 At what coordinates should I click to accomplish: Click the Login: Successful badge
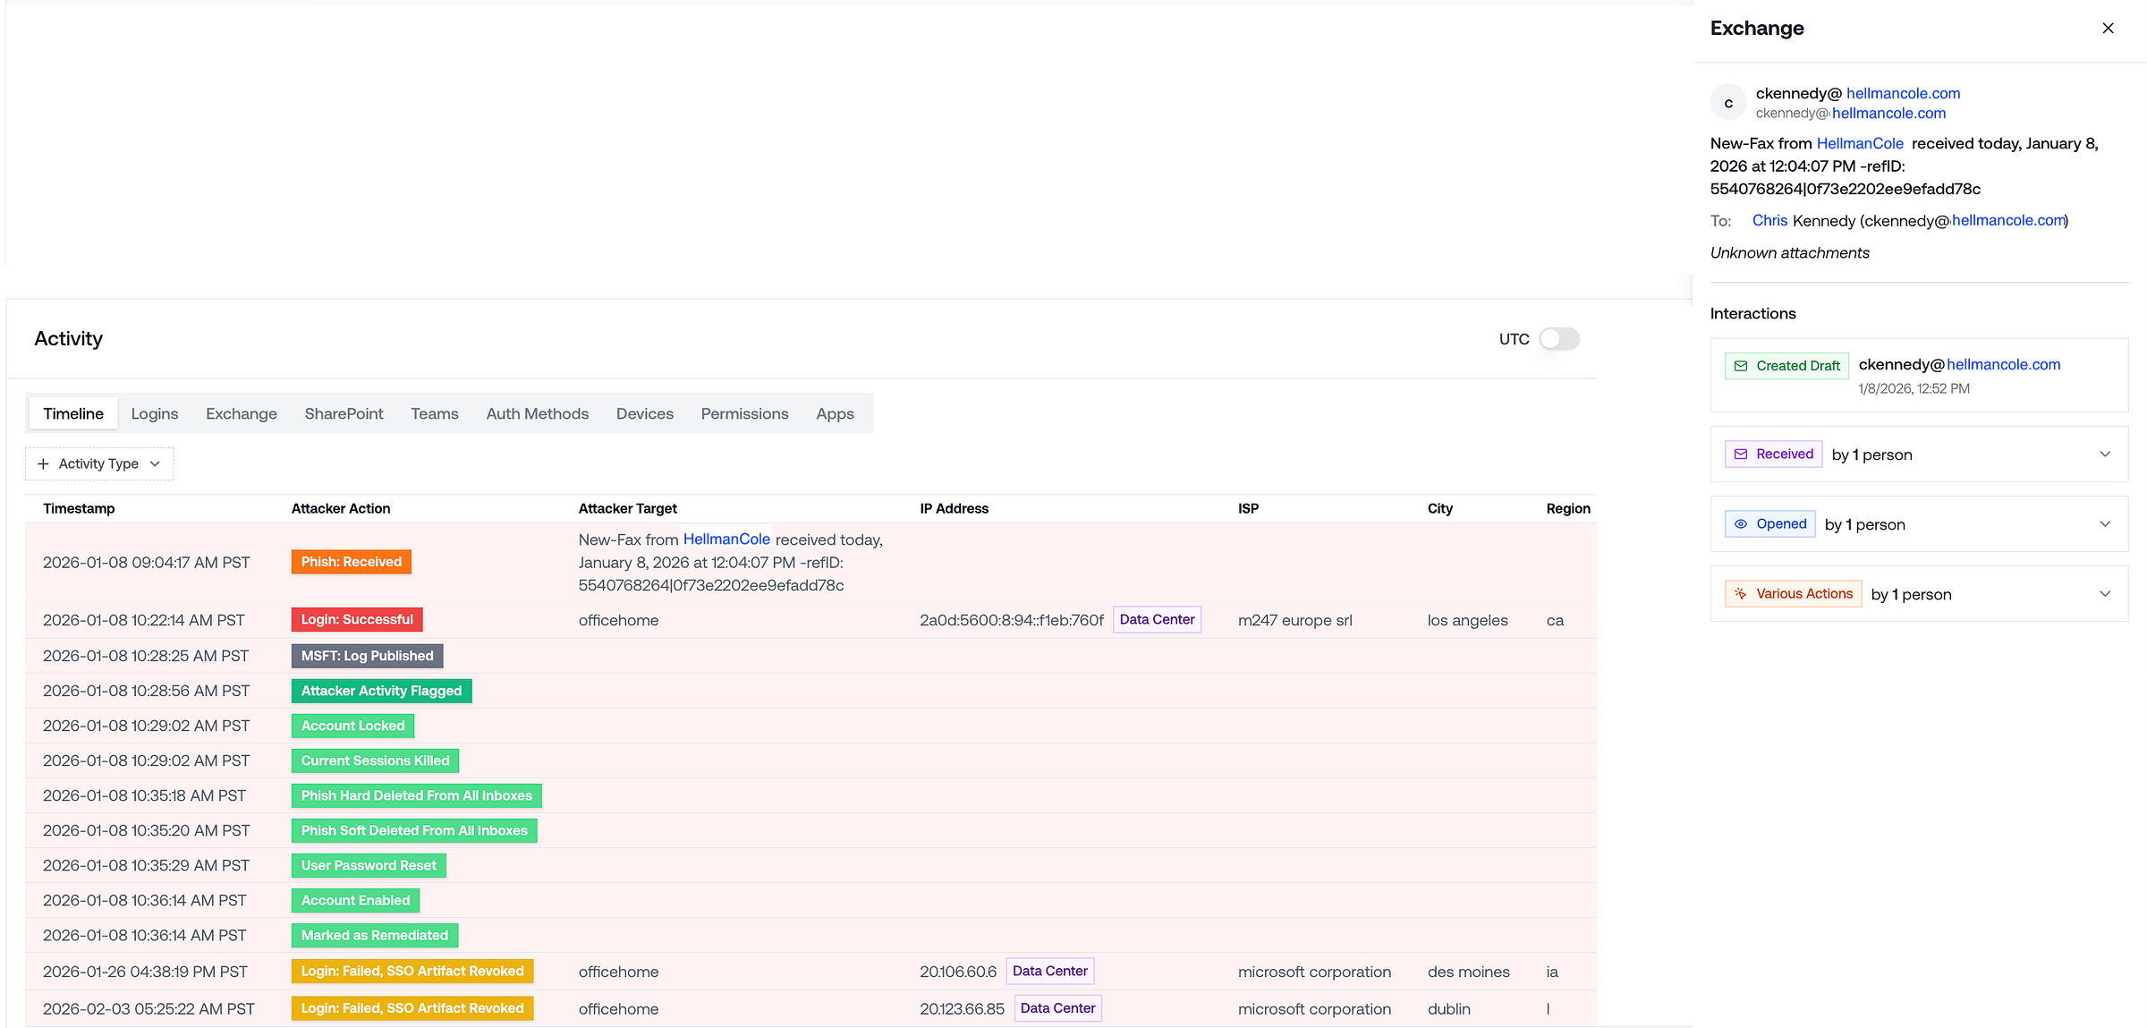coord(356,619)
